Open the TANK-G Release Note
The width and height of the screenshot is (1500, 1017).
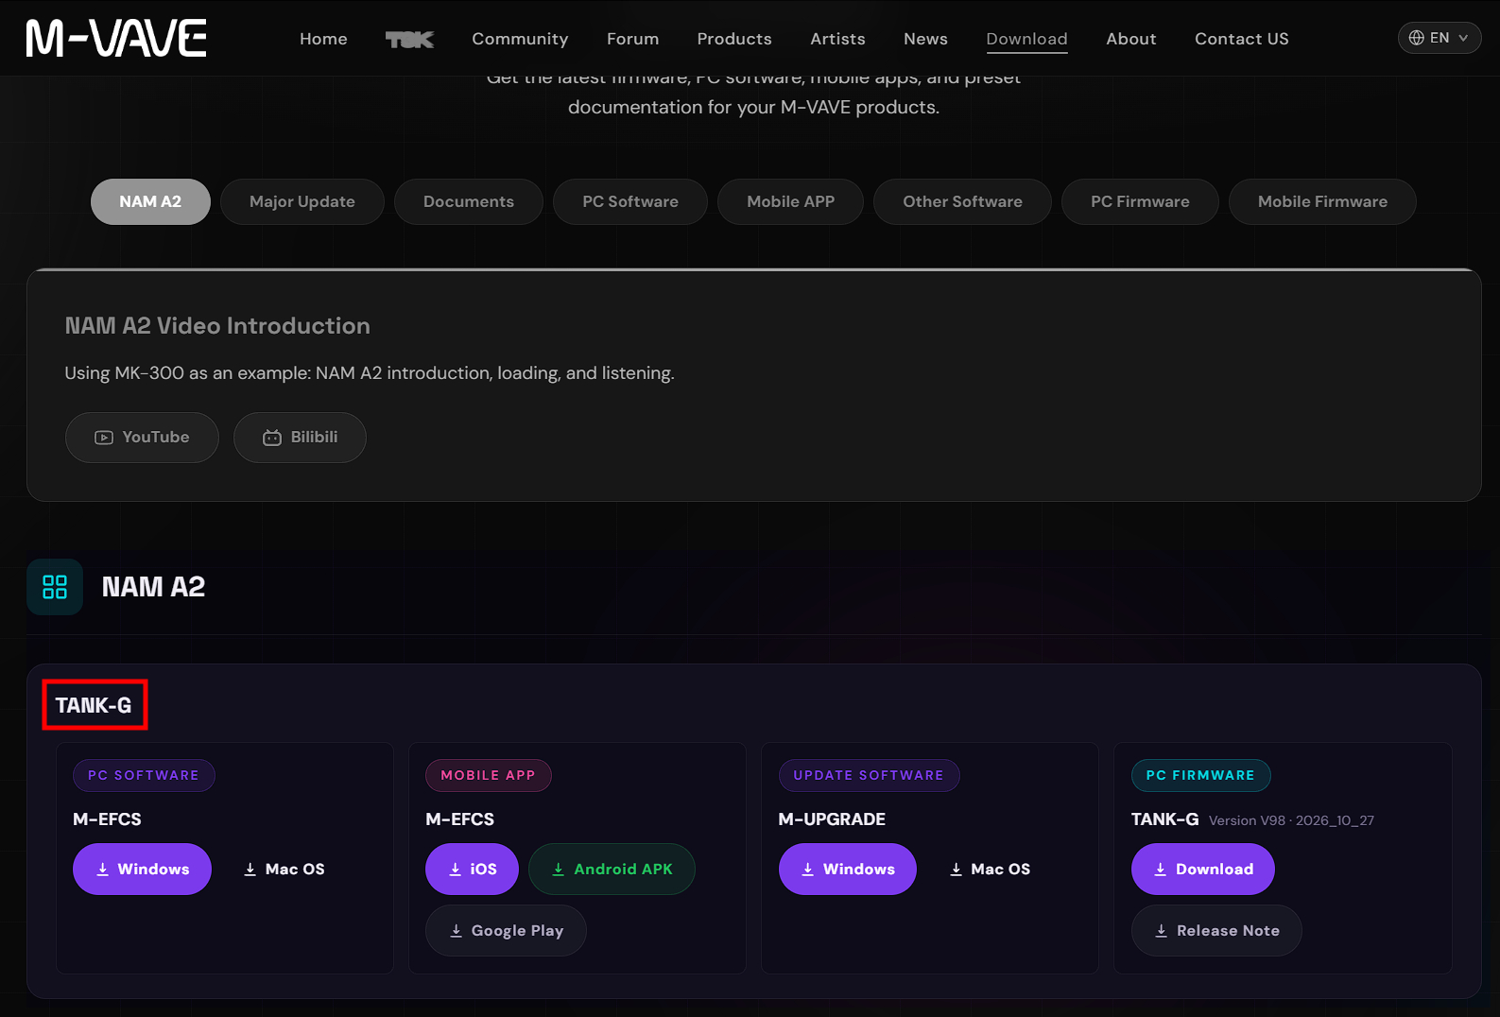(x=1216, y=931)
